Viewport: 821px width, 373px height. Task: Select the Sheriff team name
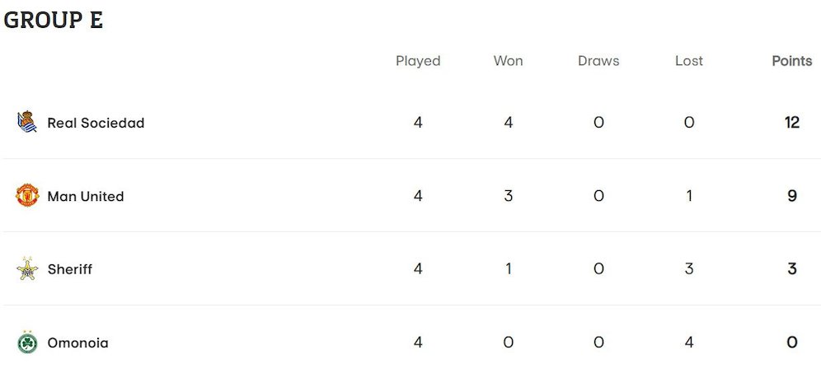(x=70, y=269)
